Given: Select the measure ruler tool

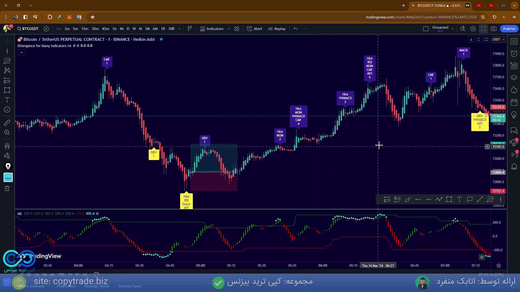Looking at the screenshot, I should [x=7, y=122].
